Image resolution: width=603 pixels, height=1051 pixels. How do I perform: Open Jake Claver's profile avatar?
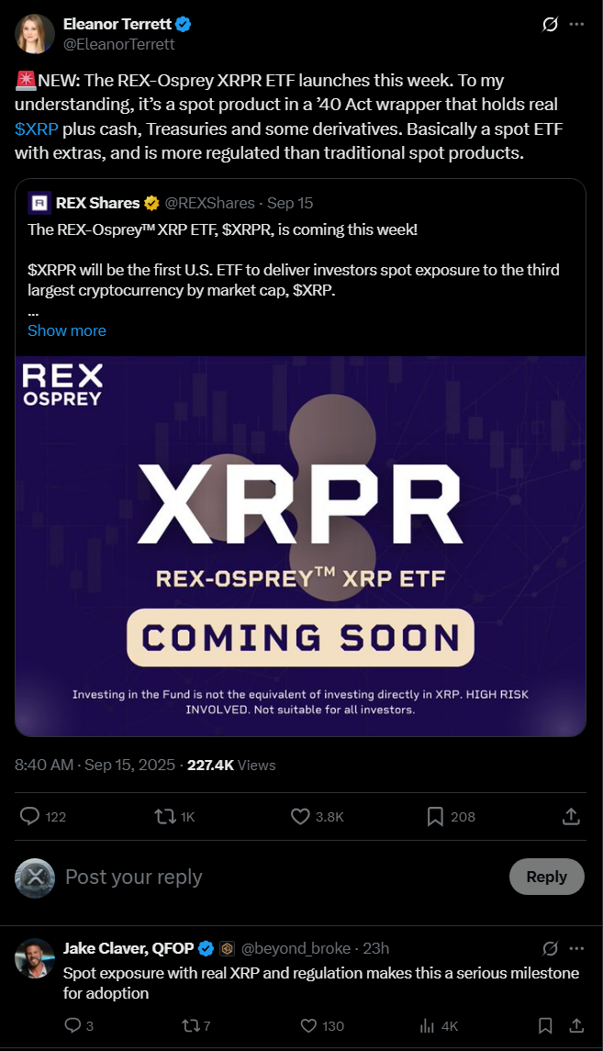coord(35,957)
